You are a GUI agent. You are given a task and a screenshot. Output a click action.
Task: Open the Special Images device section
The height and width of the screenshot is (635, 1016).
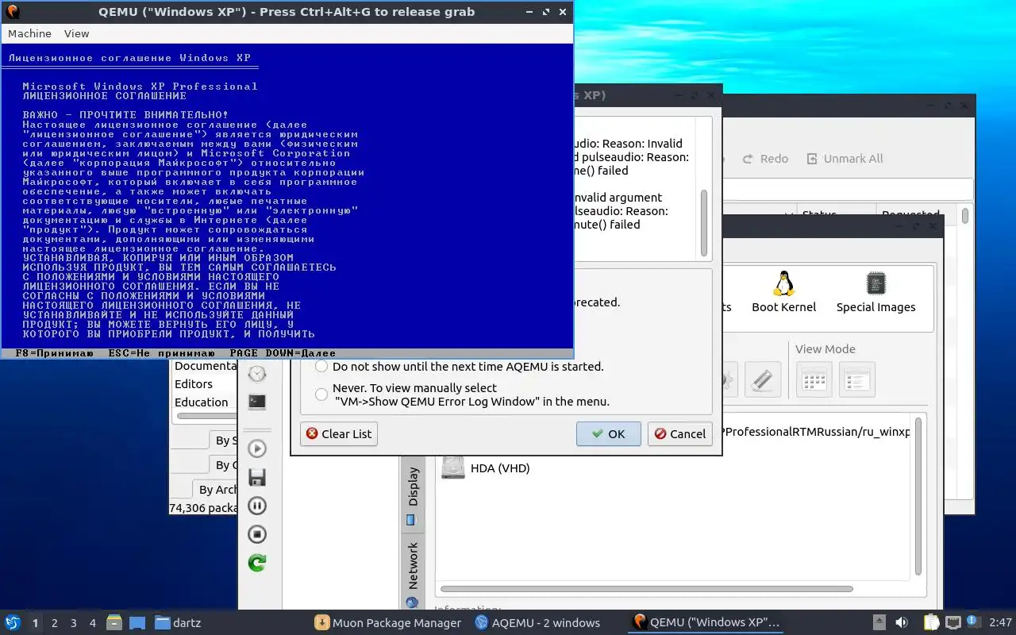tap(876, 292)
